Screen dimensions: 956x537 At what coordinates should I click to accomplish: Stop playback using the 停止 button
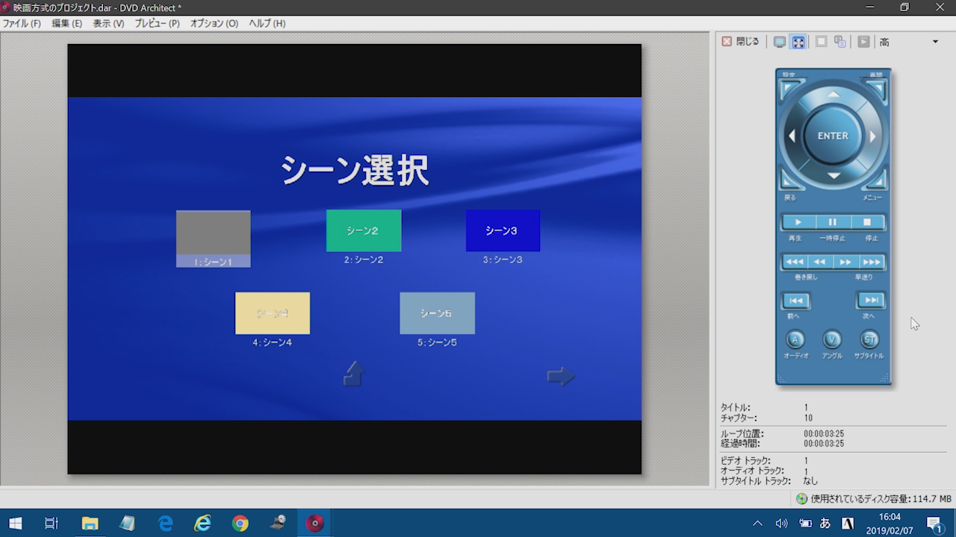pyautogui.click(x=867, y=222)
